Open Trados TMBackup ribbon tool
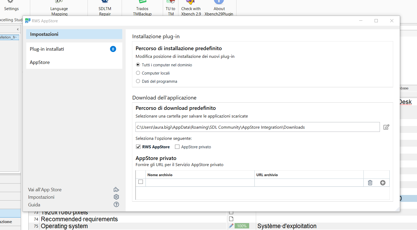417x230 pixels. pos(142,8)
